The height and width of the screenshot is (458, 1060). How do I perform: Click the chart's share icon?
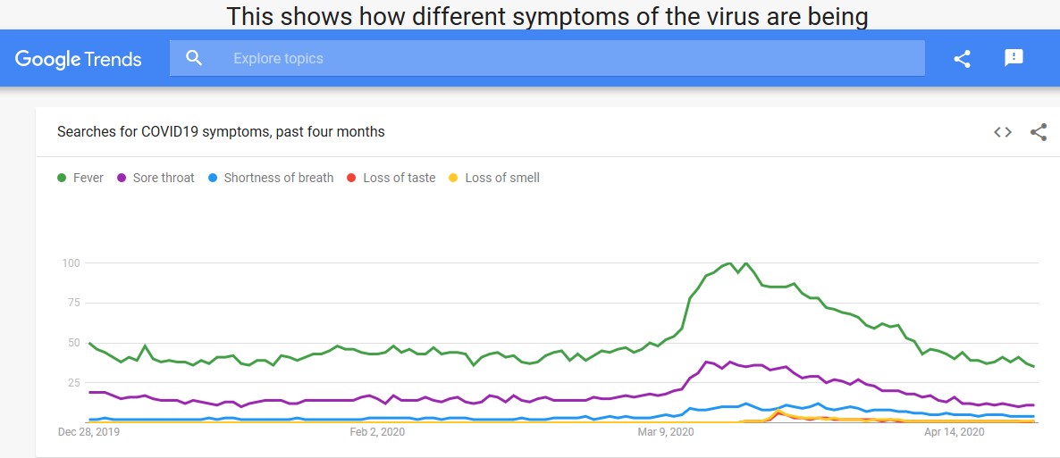click(1039, 132)
